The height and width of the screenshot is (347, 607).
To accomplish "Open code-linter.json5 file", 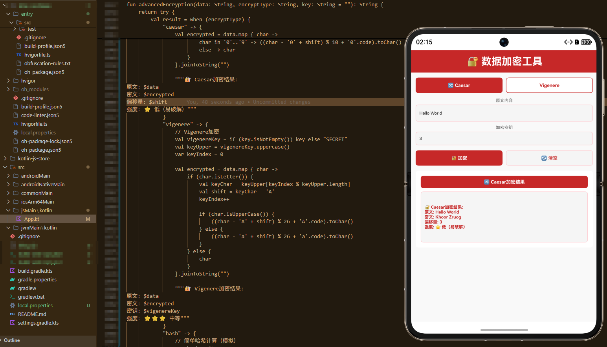I will click(x=40, y=115).
